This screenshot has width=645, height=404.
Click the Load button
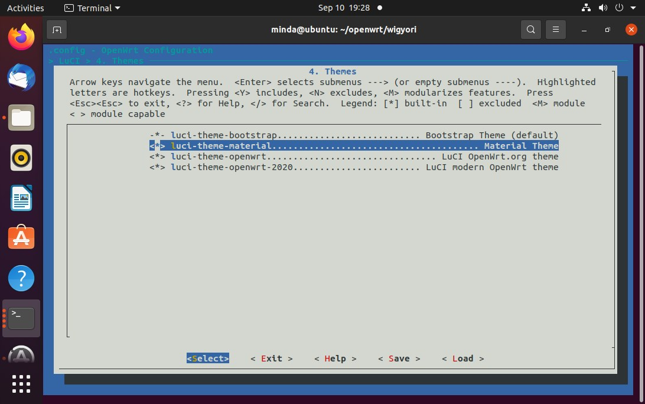462,359
